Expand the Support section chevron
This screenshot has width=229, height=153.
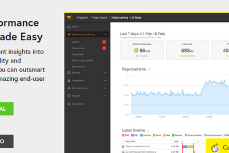click(x=105, y=96)
